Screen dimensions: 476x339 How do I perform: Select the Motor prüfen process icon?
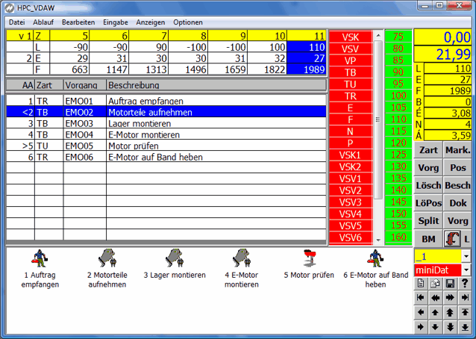(x=308, y=258)
